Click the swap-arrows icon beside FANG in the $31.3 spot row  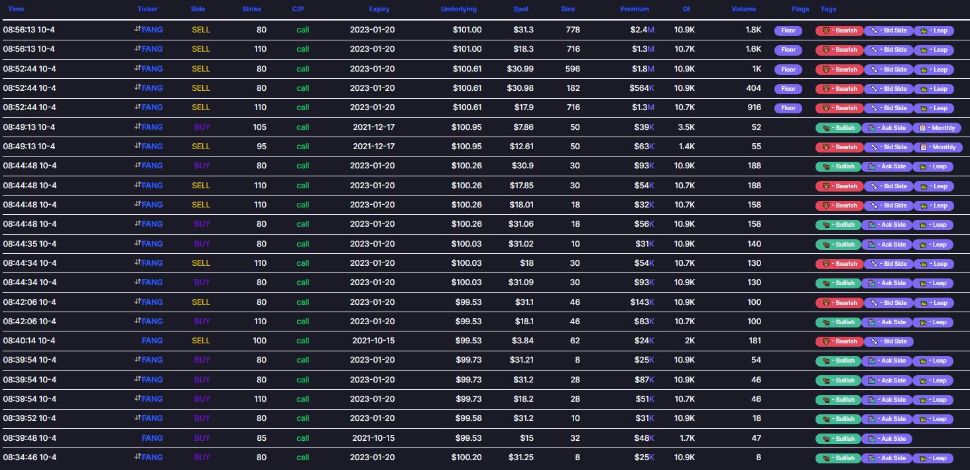tap(137, 29)
